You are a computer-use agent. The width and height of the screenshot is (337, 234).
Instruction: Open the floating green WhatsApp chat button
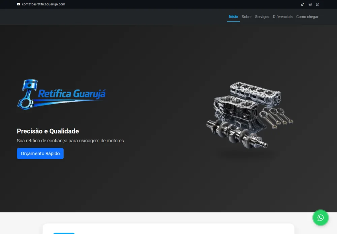320,218
